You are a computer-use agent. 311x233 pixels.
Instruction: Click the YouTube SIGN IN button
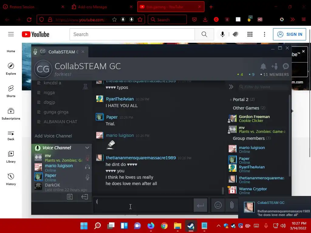(x=289, y=34)
